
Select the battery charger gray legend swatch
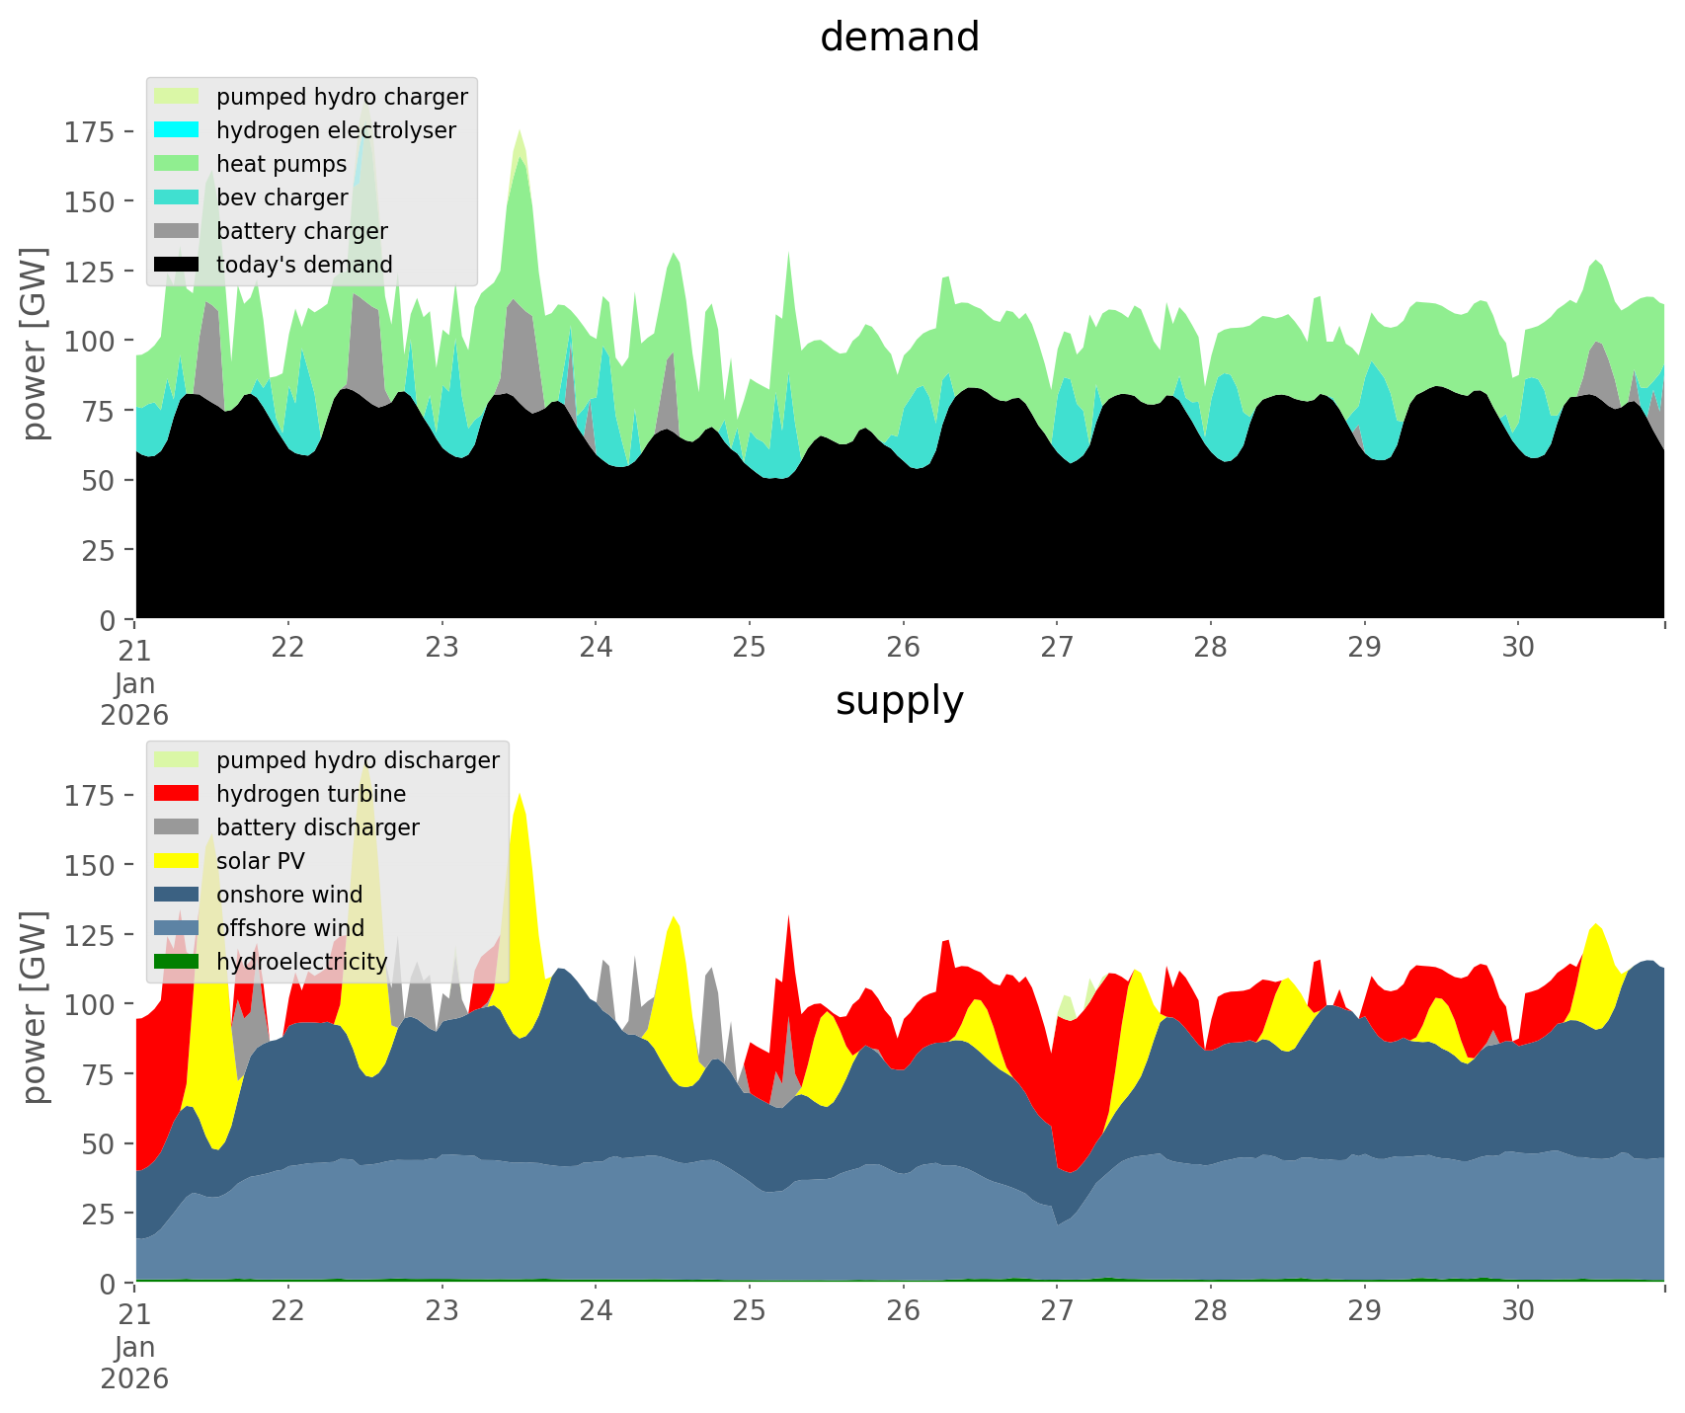click(177, 231)
